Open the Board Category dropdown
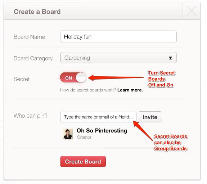 [x=118, y=58]
